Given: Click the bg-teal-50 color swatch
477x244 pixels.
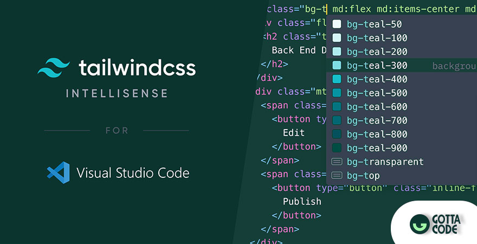Looking at the screenshot, I should [x=337, y=24].
